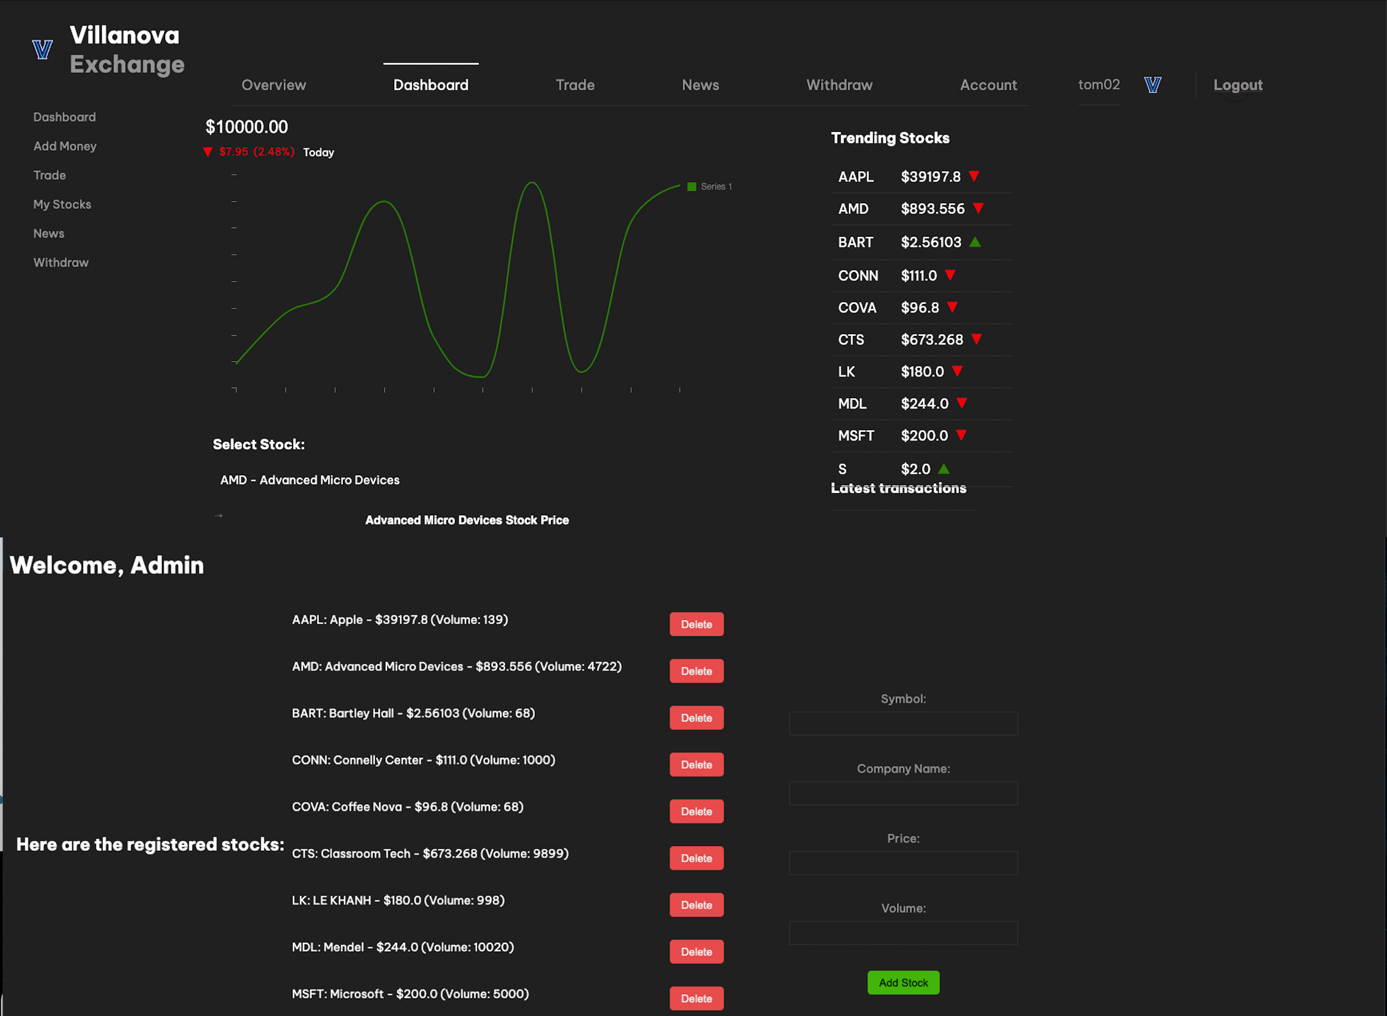
Task: Click the red down arrow beside MSFT price
Action: click(x=961, y=435)
